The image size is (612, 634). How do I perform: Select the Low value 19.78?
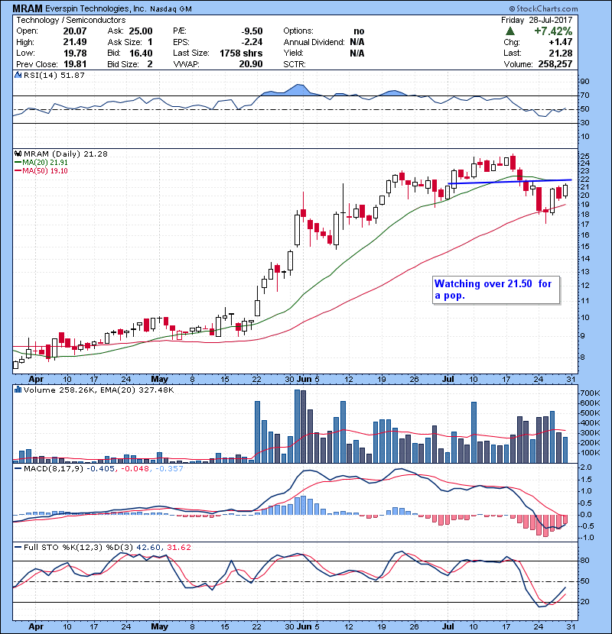pos(74,53)
